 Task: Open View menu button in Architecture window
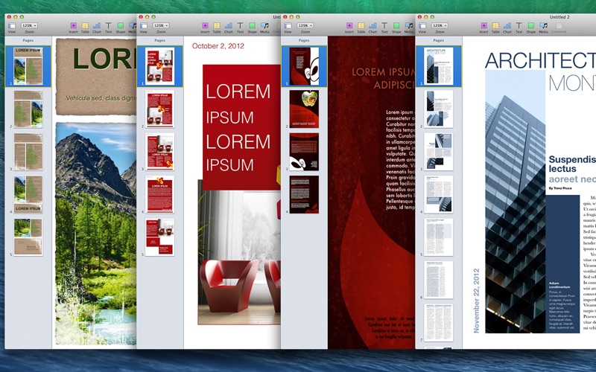(x=422, y=27)
